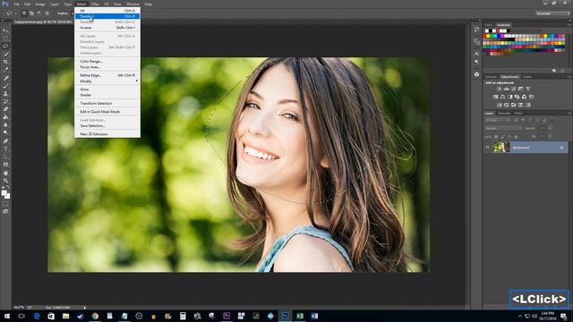Add a Vibrance adjustment

pyautogui.click(x=528, y=89)
